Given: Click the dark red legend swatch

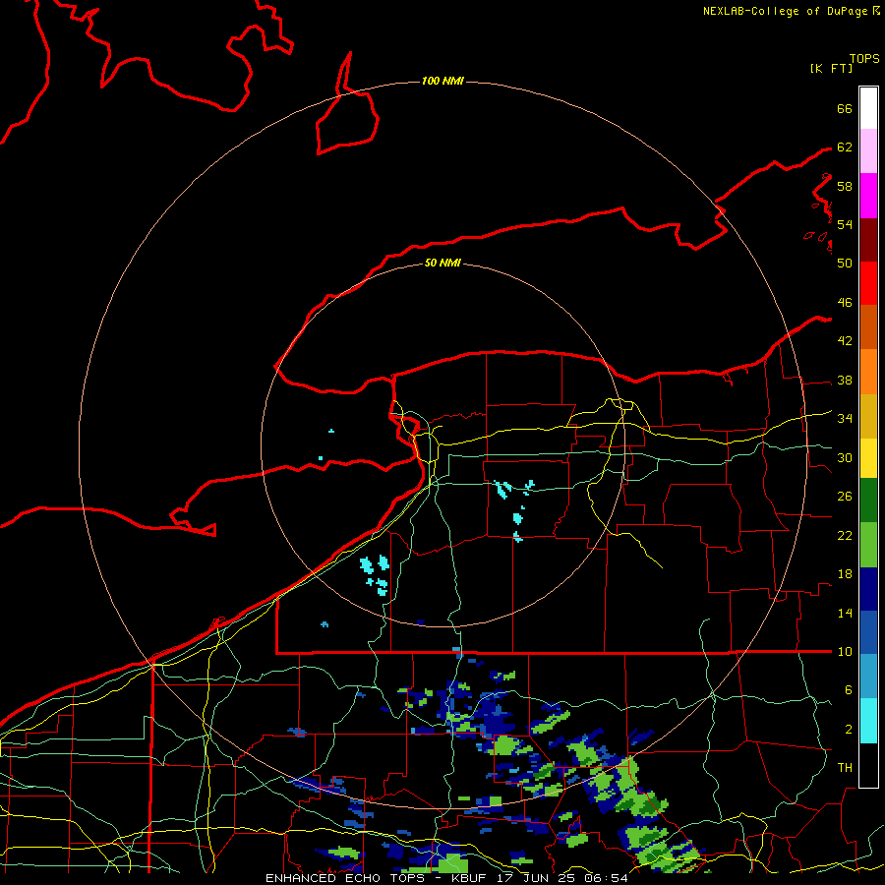Looking at the screenshot, I should click(x=868, y=239).
